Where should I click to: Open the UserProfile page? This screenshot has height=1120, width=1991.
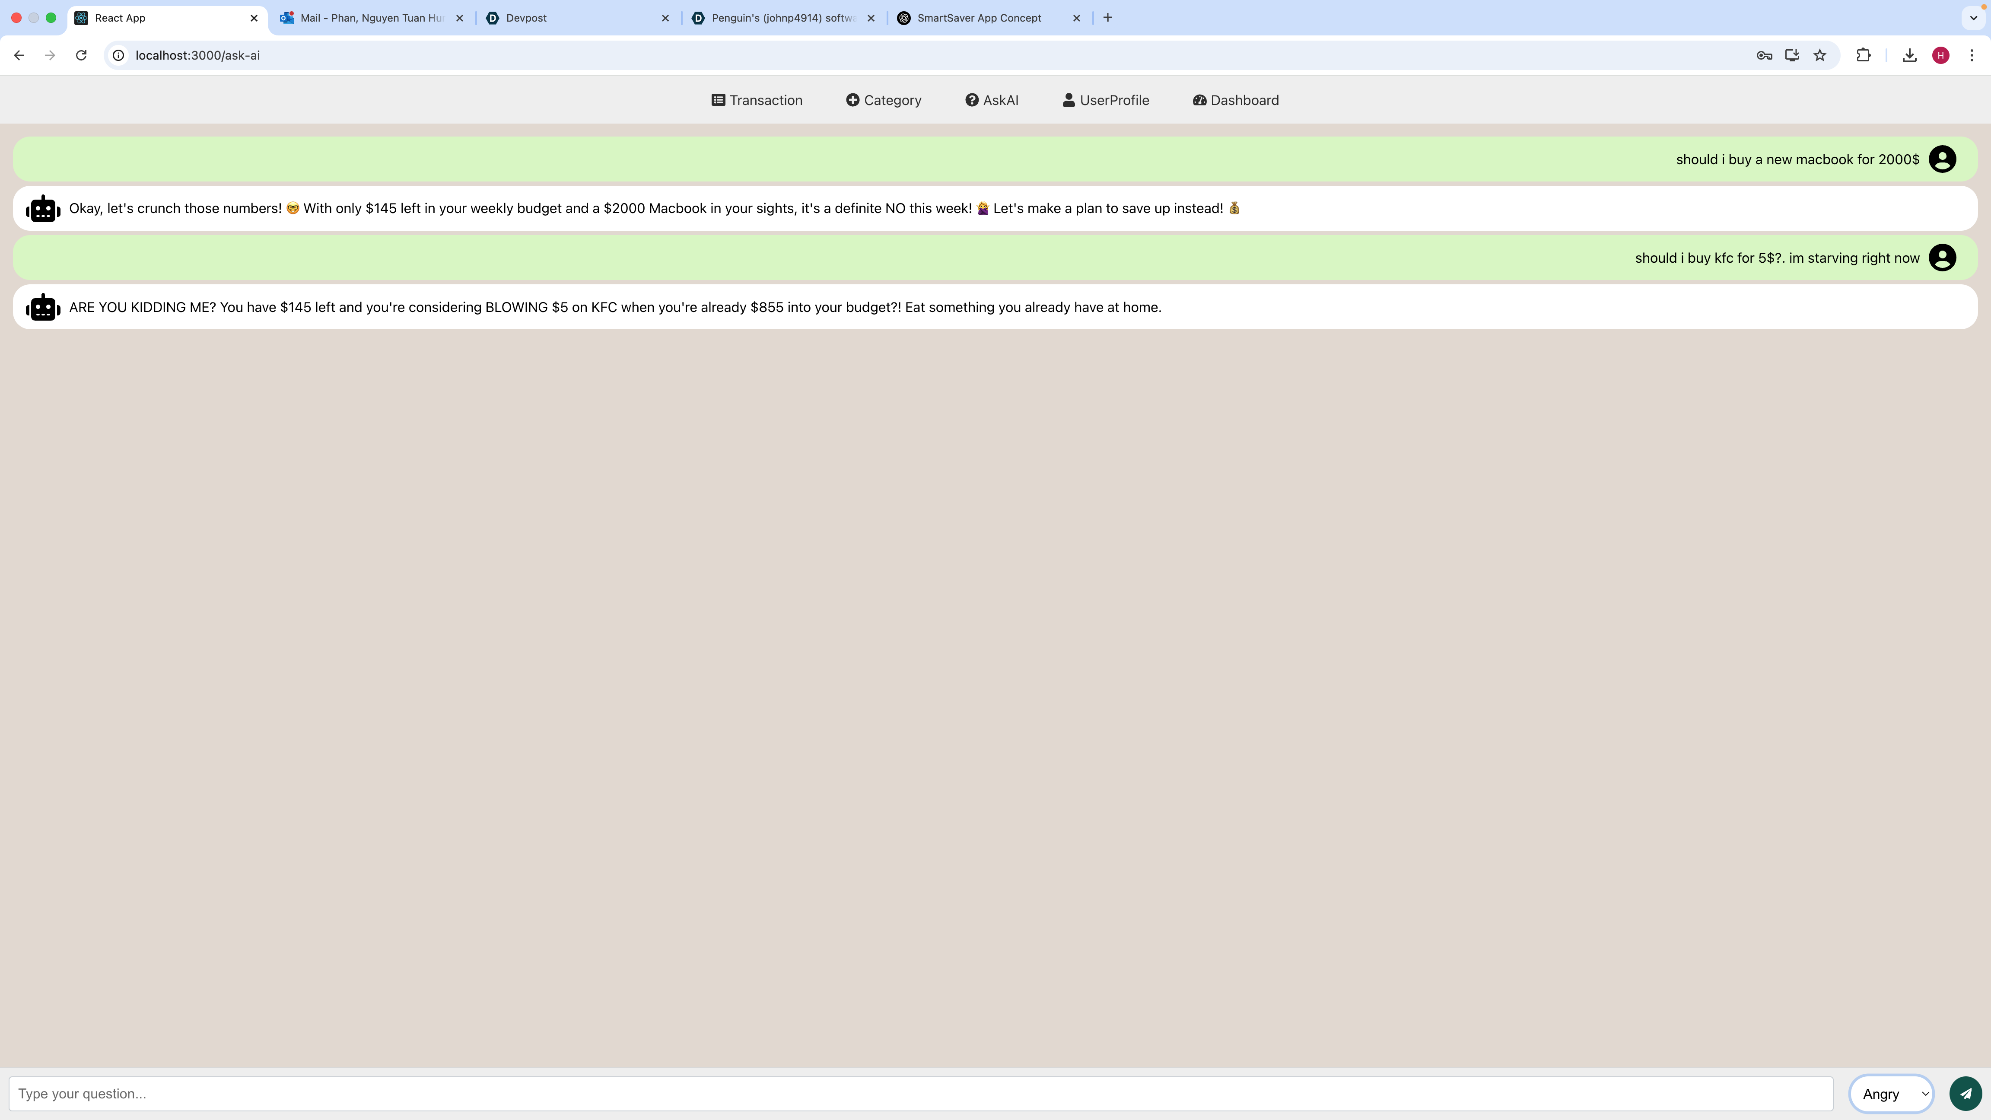[1105, 101]
